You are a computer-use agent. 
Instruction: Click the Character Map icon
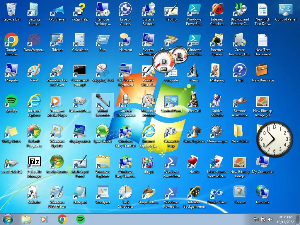coord(171,132)
